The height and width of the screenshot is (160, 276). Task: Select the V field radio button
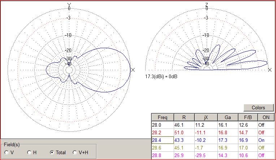(x=7, y=152)
